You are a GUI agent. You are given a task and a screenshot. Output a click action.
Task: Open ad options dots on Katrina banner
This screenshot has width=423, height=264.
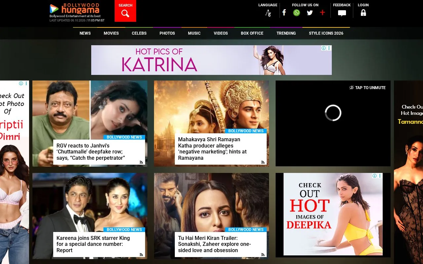tap(329, 48)
